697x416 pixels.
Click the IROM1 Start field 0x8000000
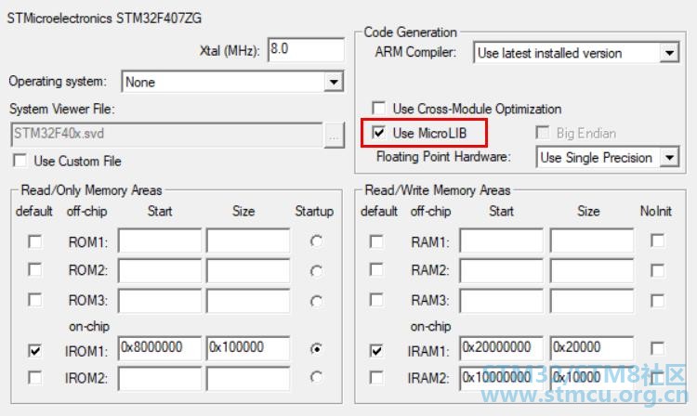click(160, 347)
